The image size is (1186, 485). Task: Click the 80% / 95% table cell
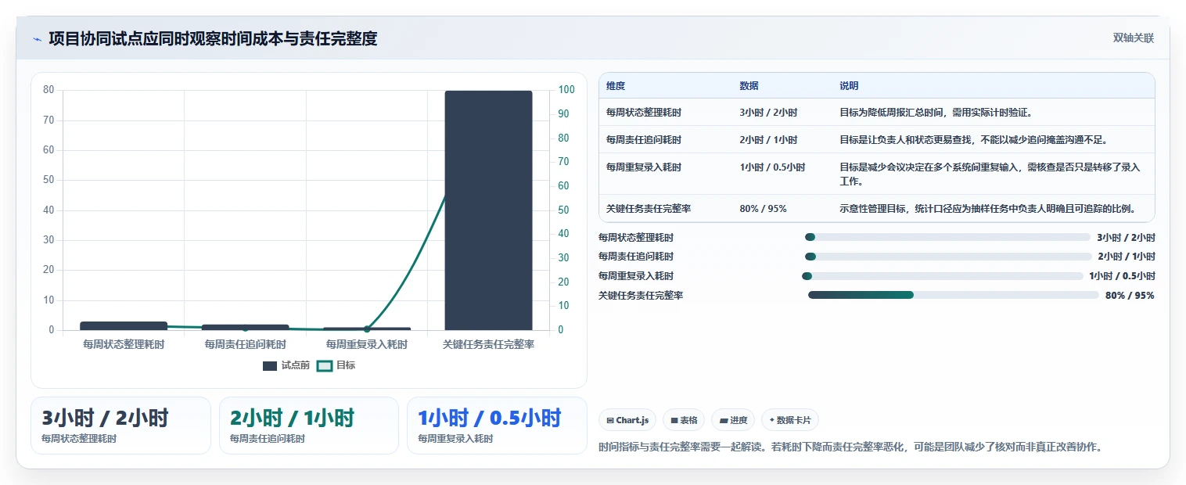click(763, 209)
